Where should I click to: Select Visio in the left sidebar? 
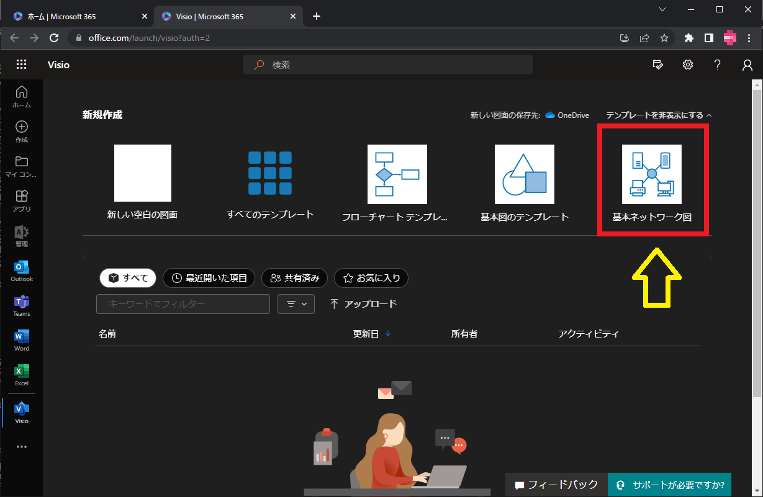[x=22, y=413]
